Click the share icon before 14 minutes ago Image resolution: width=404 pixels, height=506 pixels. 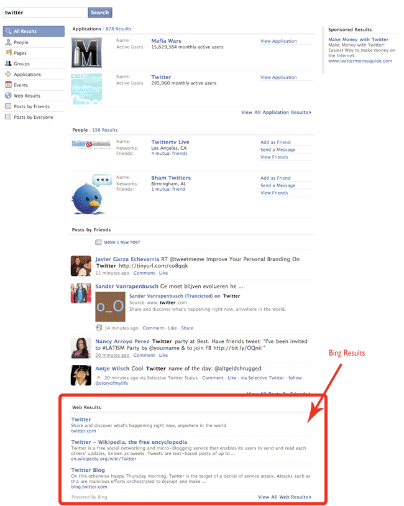tap(99, 328)
